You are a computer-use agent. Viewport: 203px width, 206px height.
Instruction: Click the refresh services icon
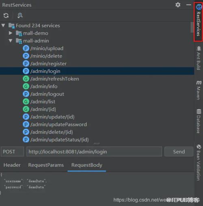coord(6,15)
